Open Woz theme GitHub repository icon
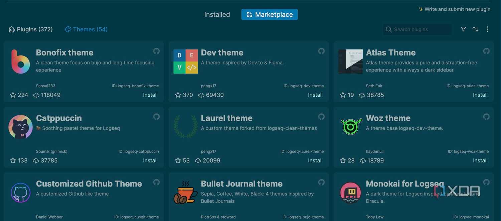The width and height of the screenshot is (501, 221). point(486,117)
